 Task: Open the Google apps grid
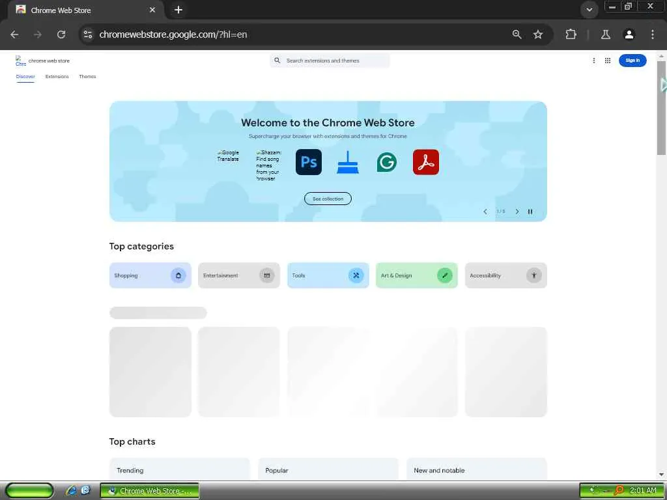[x=608, y=61]
